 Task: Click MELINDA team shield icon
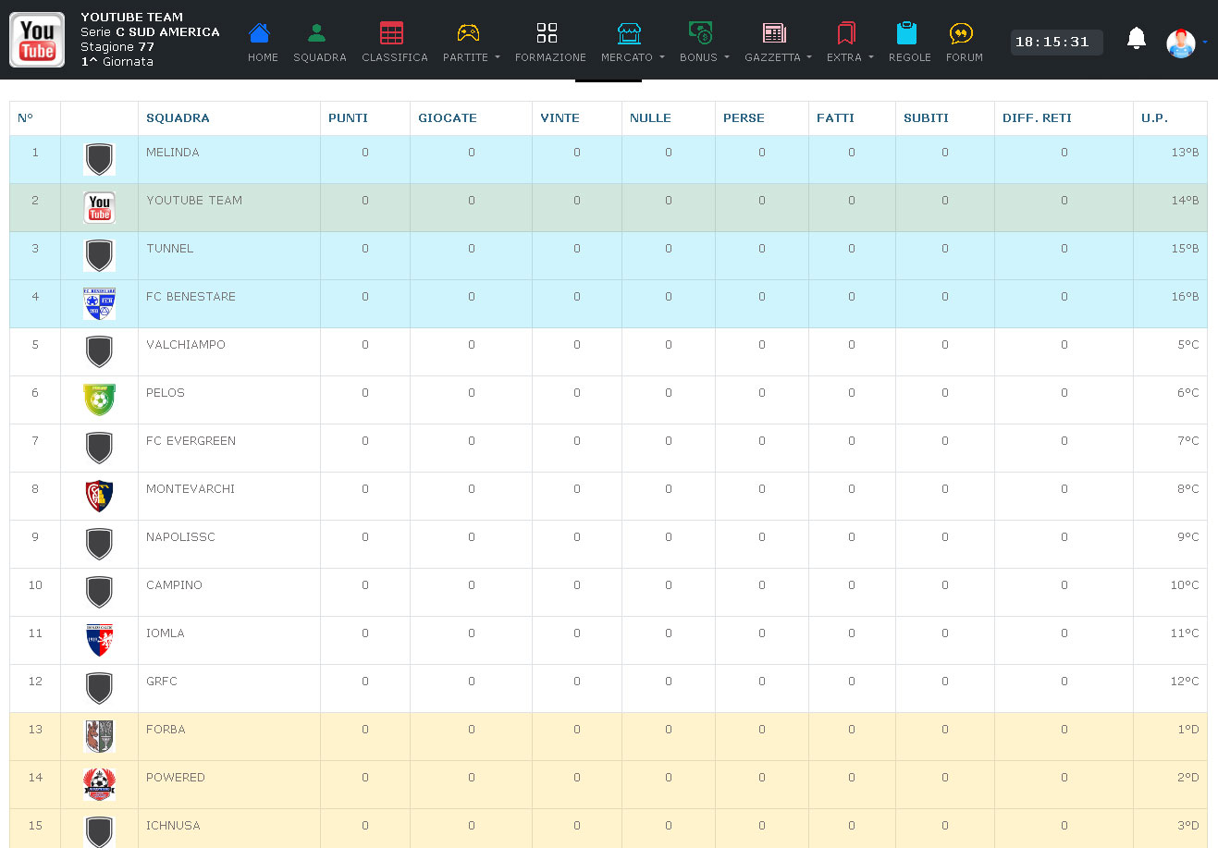[99, 159]
